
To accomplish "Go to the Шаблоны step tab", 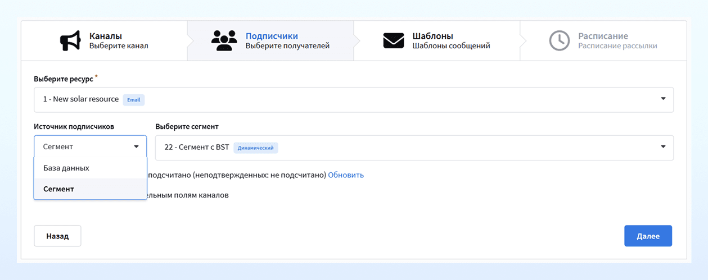I will 437,41.
